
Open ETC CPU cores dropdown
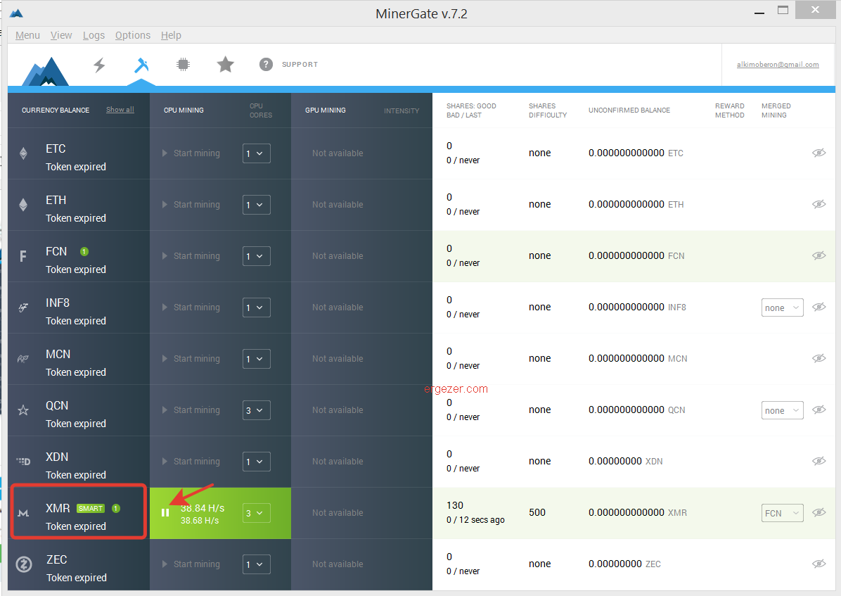pos(257,153)
